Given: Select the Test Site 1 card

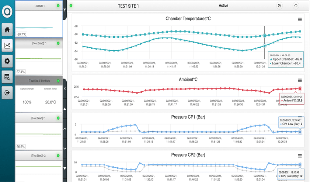Looking at the screenshot, I should (x=39, y=21).
